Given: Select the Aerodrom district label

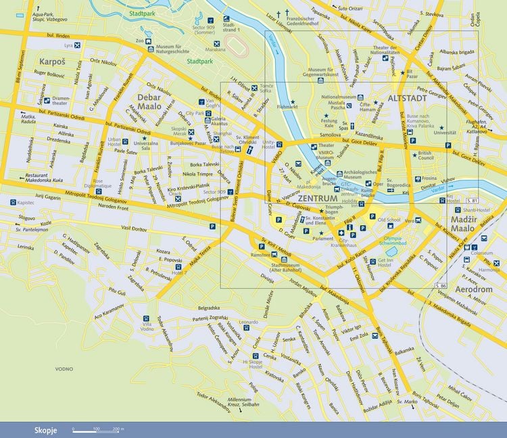Looking at the screenshot, I should tap(474, 289).
